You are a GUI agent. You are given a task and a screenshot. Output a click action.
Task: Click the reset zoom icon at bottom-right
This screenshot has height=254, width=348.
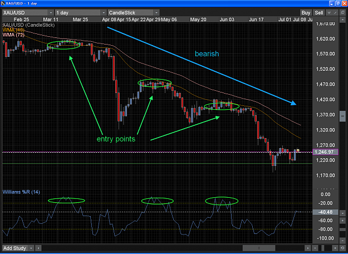(342, 248)
